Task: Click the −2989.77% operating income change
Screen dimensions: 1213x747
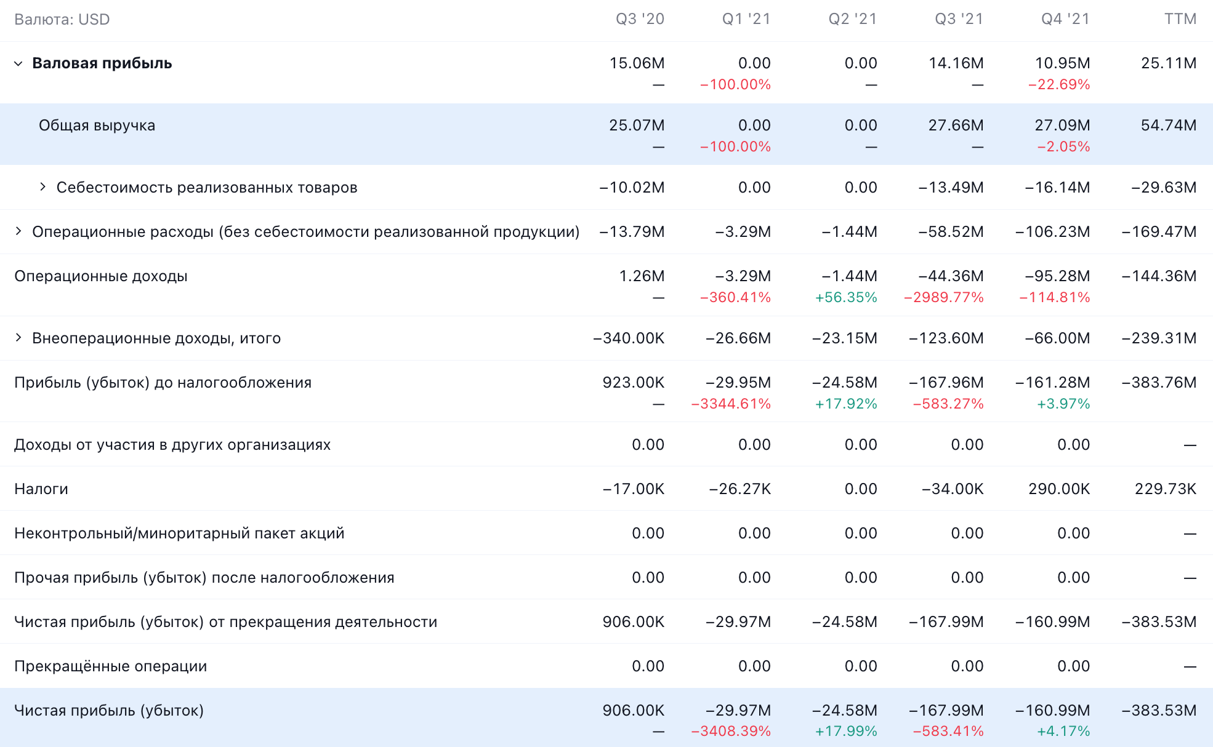Action: (943, 297)
